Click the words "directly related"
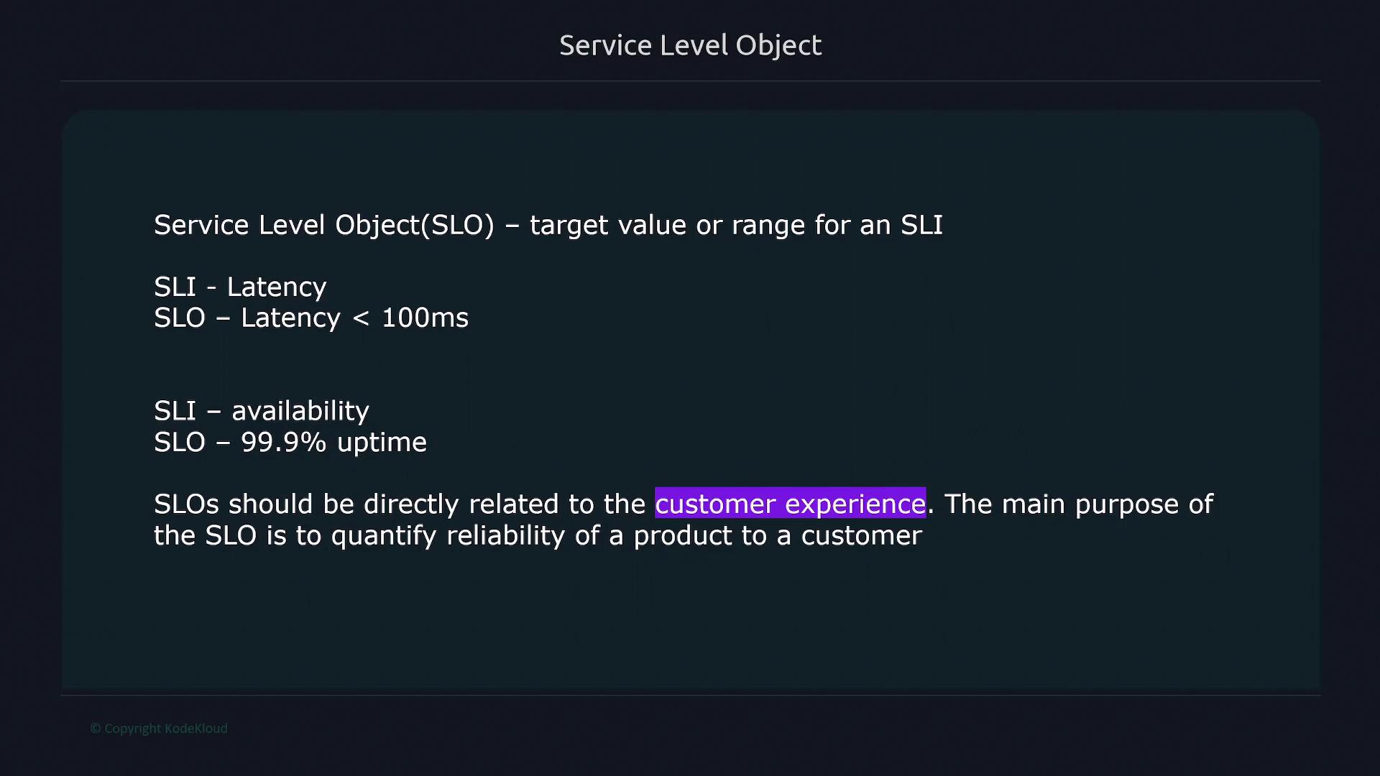Viewport: 1380px width, 776px height. 461,504
